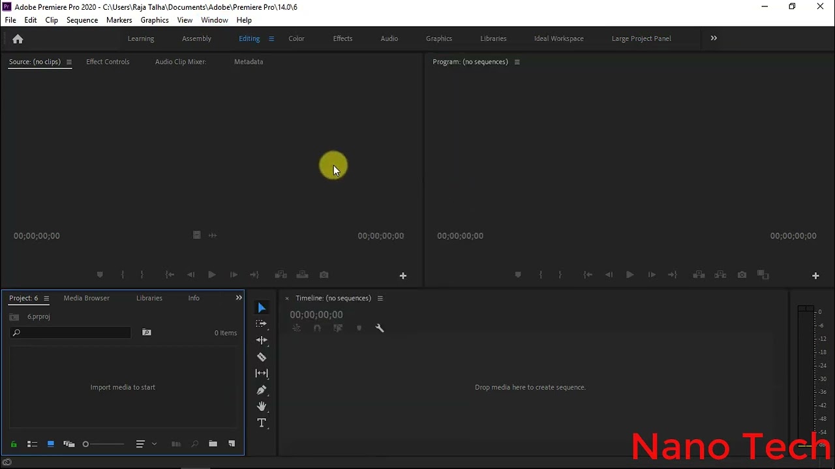Click the Home icon
The width and height of the screenshot is (835, 469).
(x=18, y=39)
